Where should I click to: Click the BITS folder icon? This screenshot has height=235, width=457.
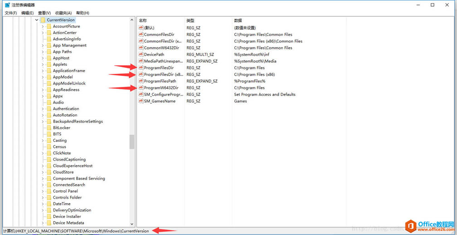(x=49, y=134)
